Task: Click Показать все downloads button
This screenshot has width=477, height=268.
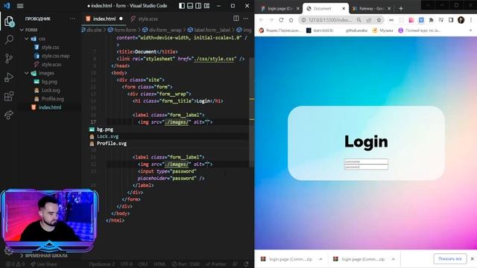Action: click(450, 259)
